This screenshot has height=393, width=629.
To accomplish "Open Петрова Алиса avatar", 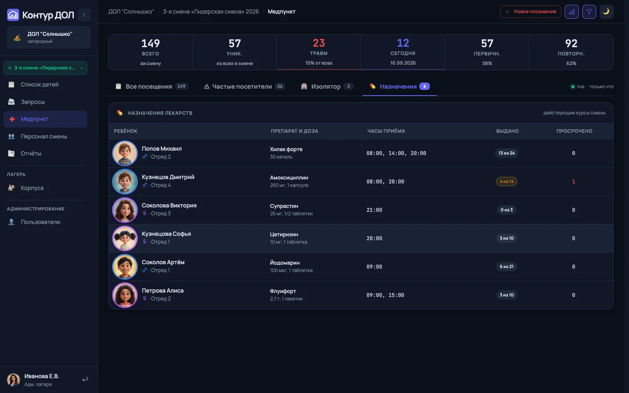I will 125,295.
